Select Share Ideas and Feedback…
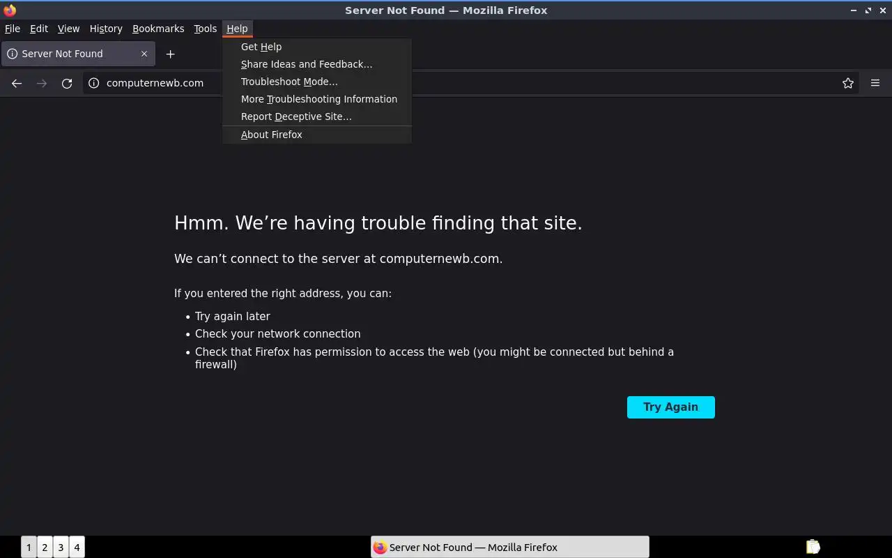The width and height of the screenshot is (892, 558). pos(317,64)
